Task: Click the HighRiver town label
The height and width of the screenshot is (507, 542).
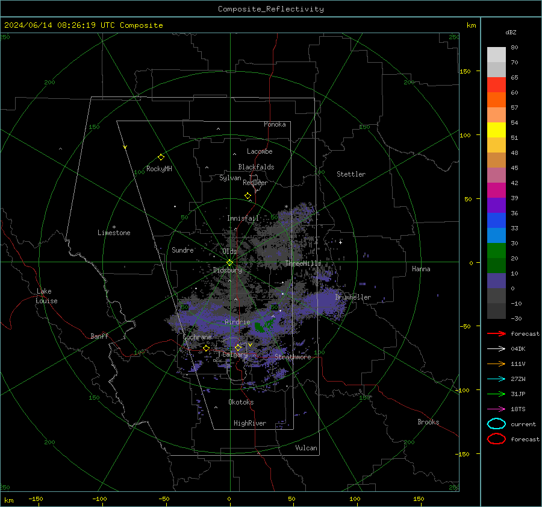Action: pyautogui.click(x=250, y=423)
